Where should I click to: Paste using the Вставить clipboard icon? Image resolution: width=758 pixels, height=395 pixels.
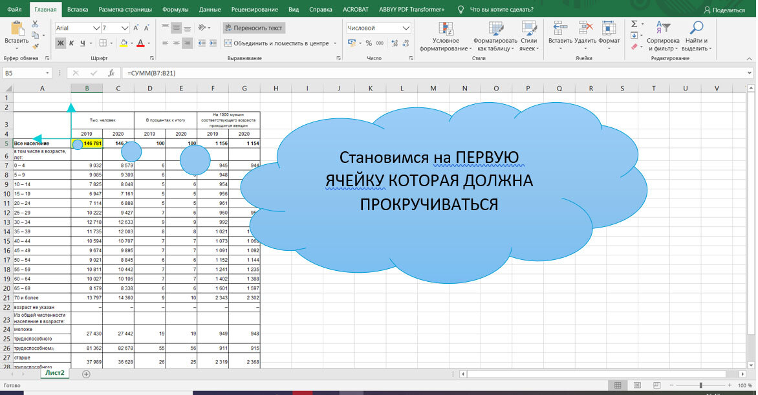(x=17, y=28)
